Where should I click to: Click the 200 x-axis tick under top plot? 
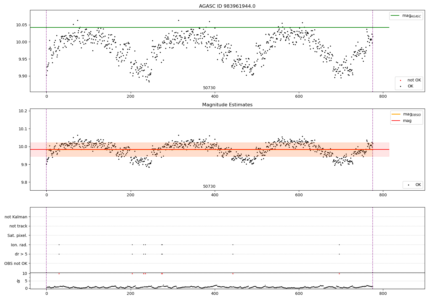[x=130, y=96]
